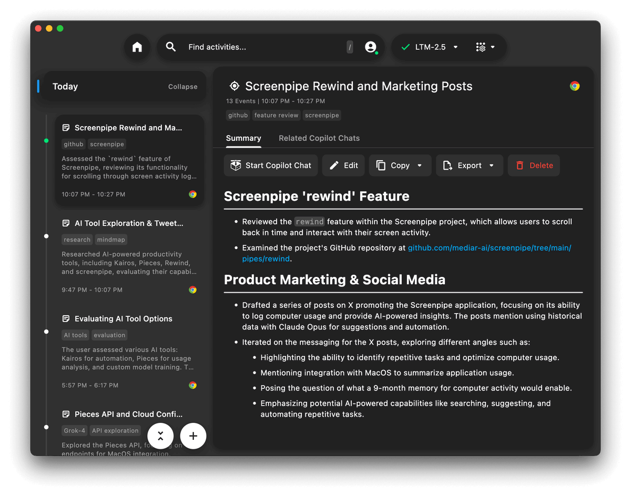Click the 10:07 PM - 10:27 PM time on first card

pos(94,194)
